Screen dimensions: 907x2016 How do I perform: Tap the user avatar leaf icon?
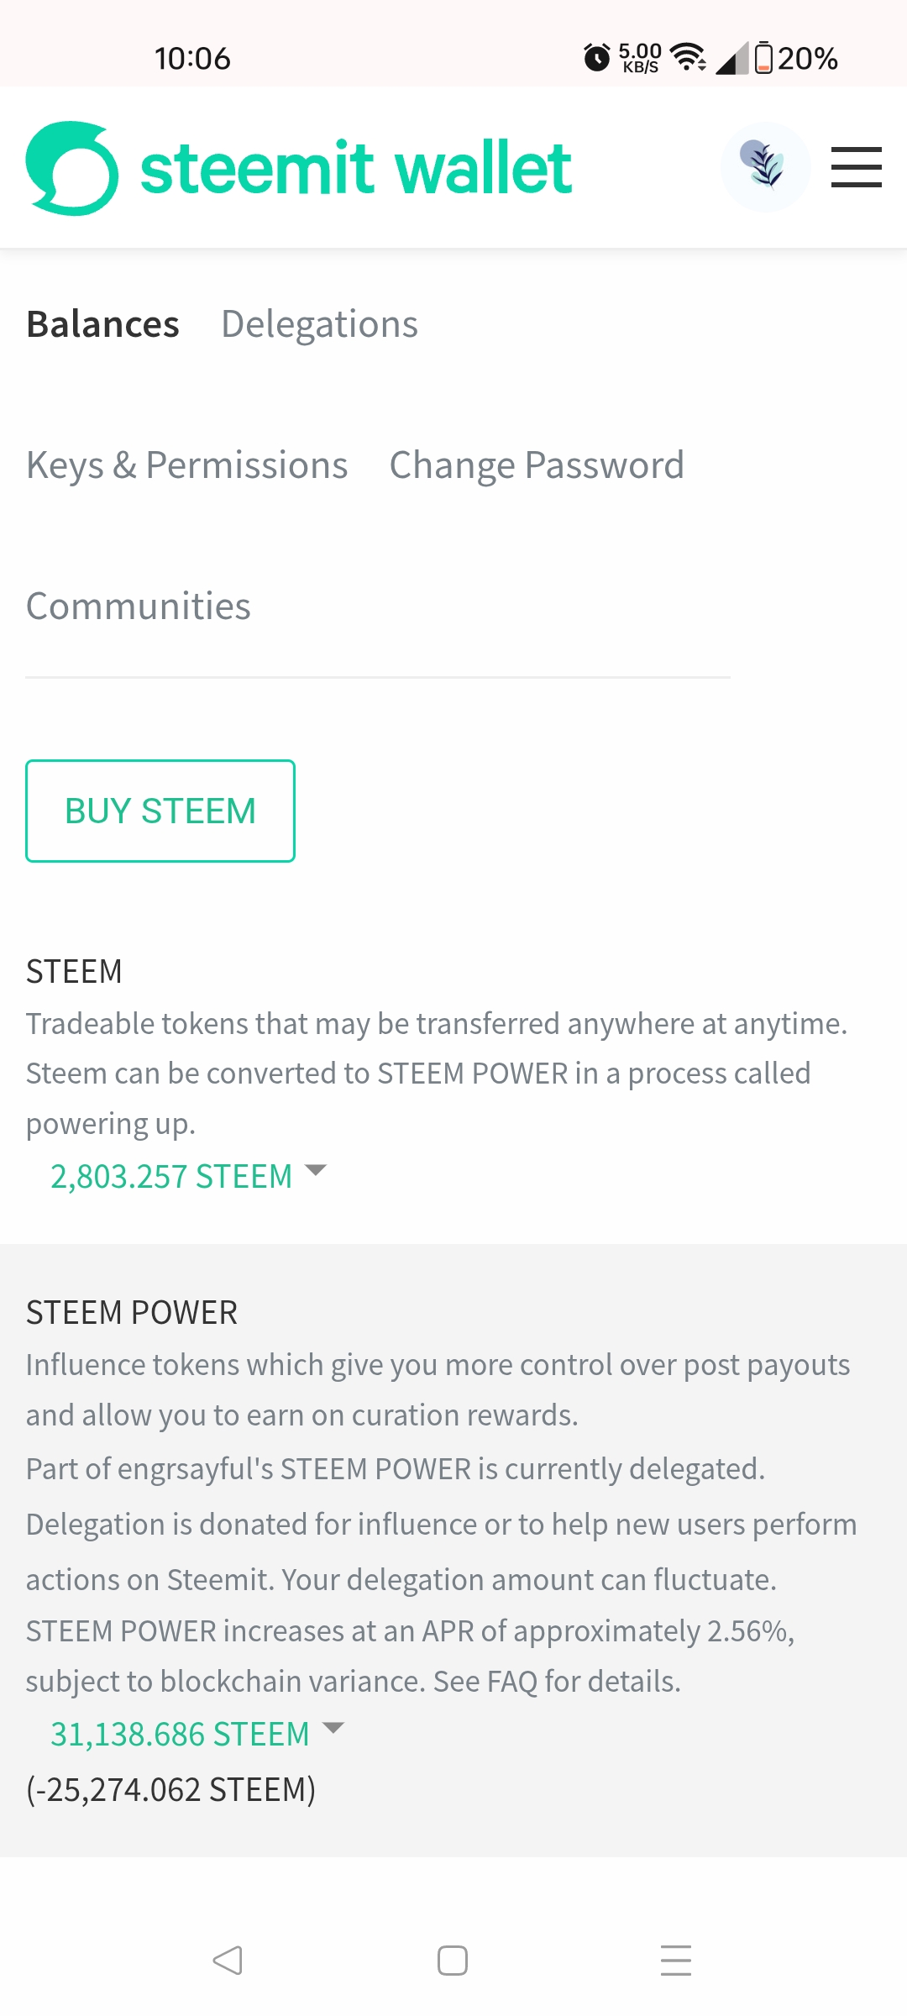(765, 166)
